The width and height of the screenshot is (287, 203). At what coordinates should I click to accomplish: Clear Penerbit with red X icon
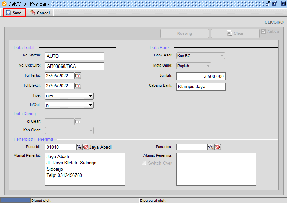point(86,147)
